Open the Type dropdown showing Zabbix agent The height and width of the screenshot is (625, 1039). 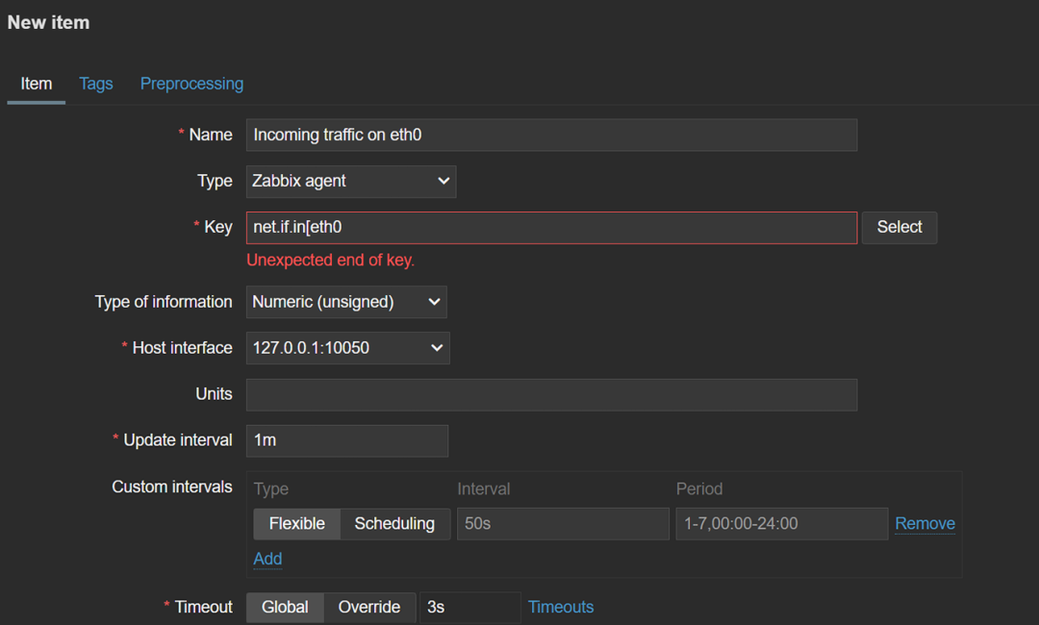point(351,181)
